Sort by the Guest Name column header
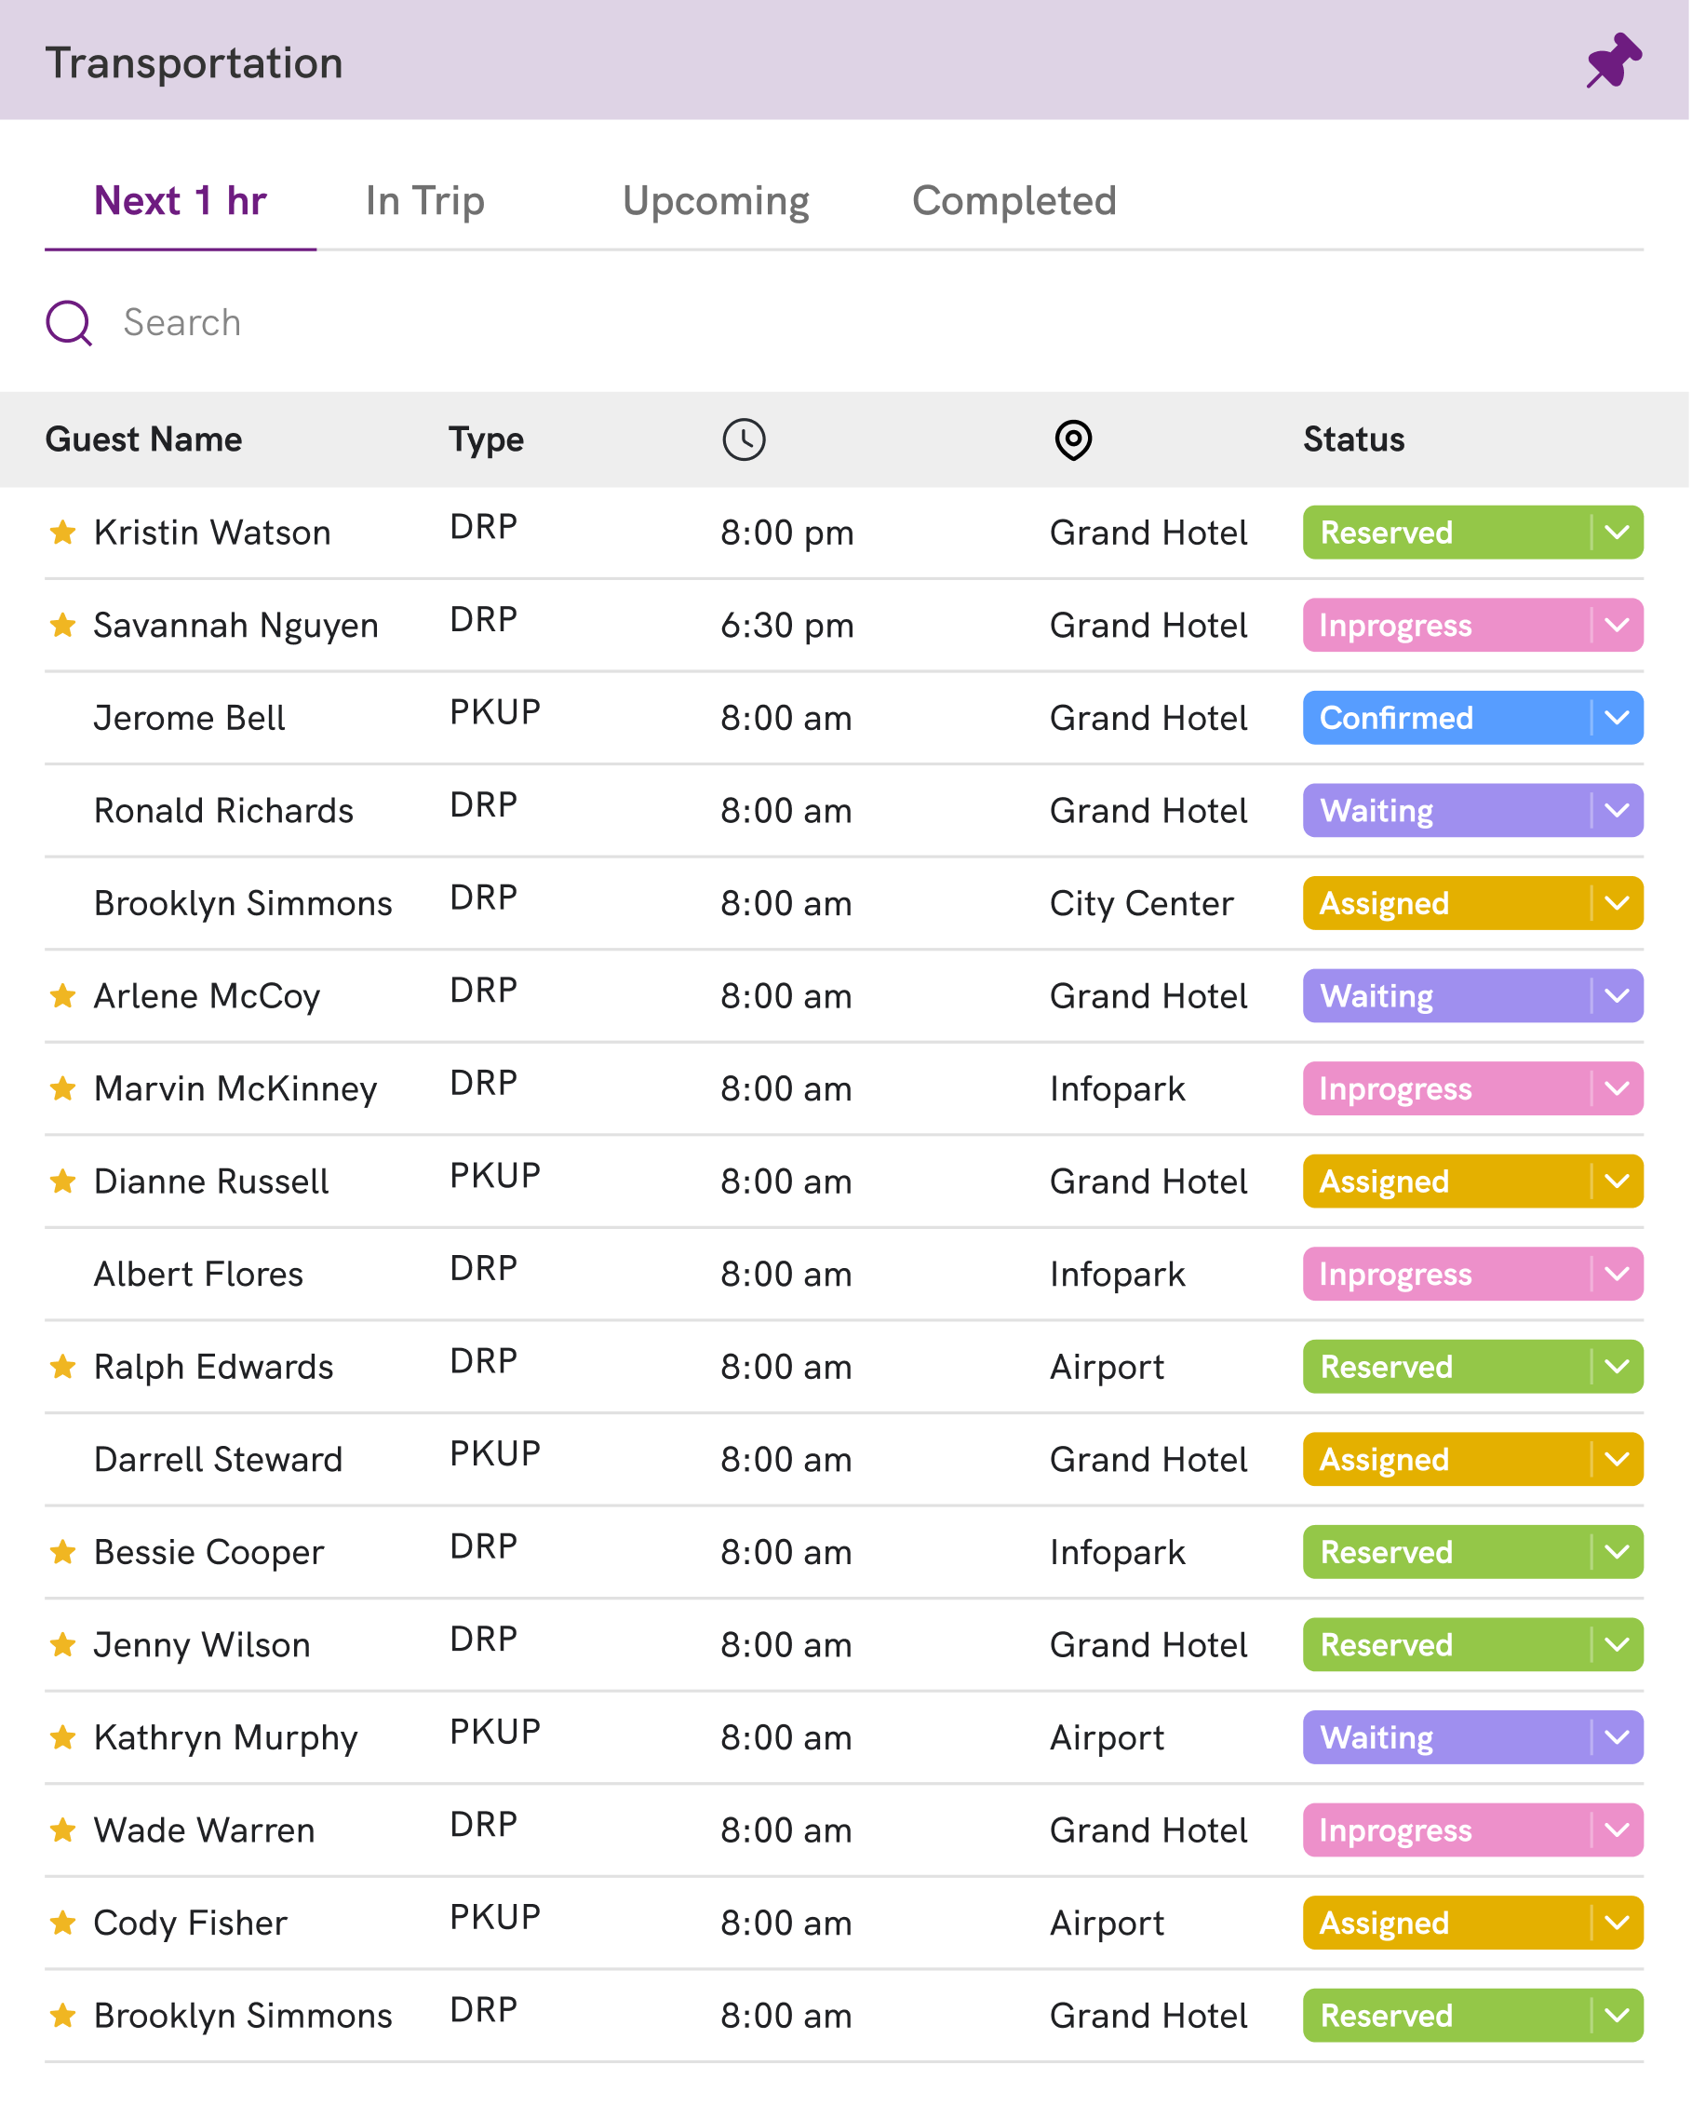 [x=143, y=439]
